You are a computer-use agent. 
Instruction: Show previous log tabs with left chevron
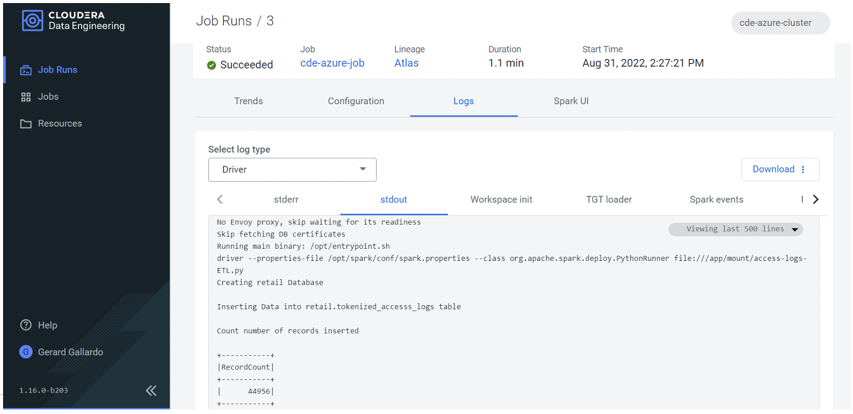tap(220, 199)
